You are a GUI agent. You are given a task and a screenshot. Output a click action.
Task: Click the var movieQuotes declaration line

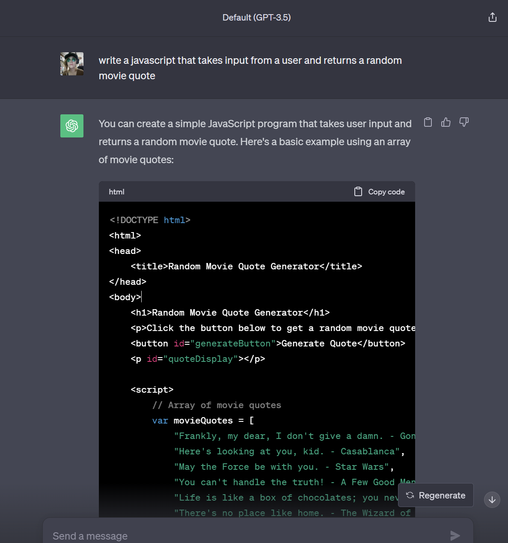(x=203, y=421)
